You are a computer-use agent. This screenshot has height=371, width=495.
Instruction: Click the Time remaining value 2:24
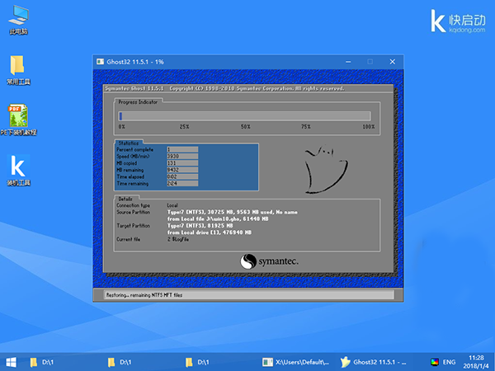tap(182, 183)
